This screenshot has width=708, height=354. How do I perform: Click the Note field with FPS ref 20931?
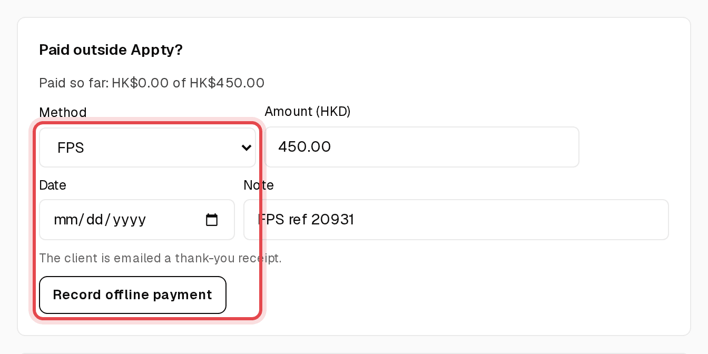pyautogui.click(x=456, y=220)
